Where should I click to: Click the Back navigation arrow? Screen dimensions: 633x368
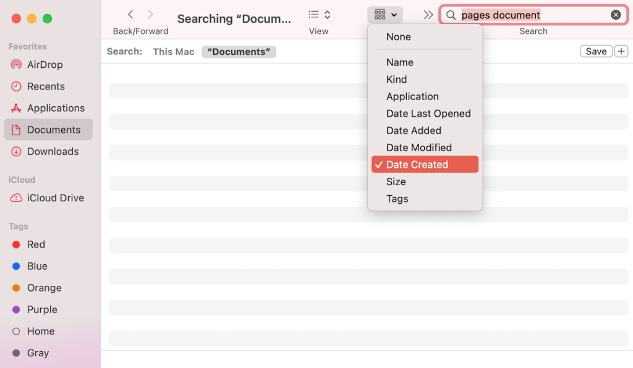click(130, 14)
